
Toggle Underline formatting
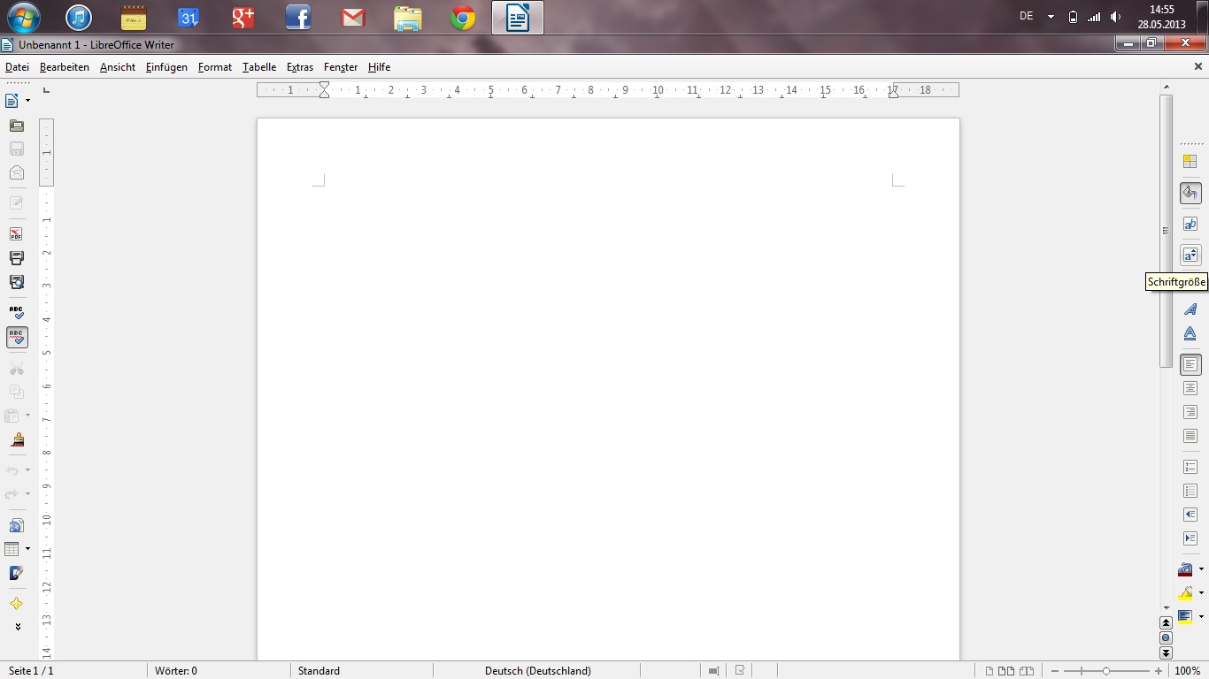[1190, 333]
